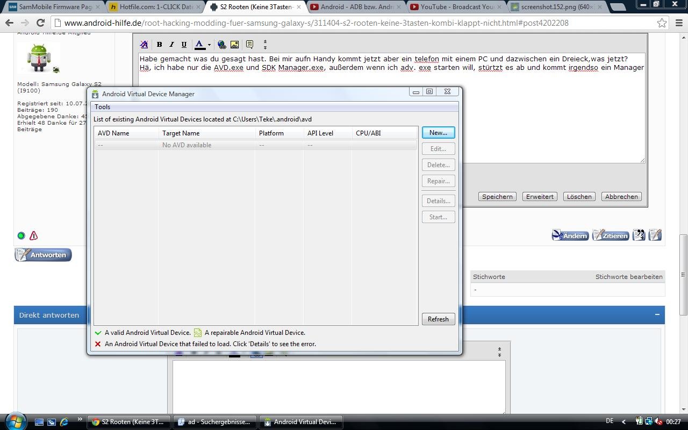
Task: Click the green online status icon
Action: [21, 235]
